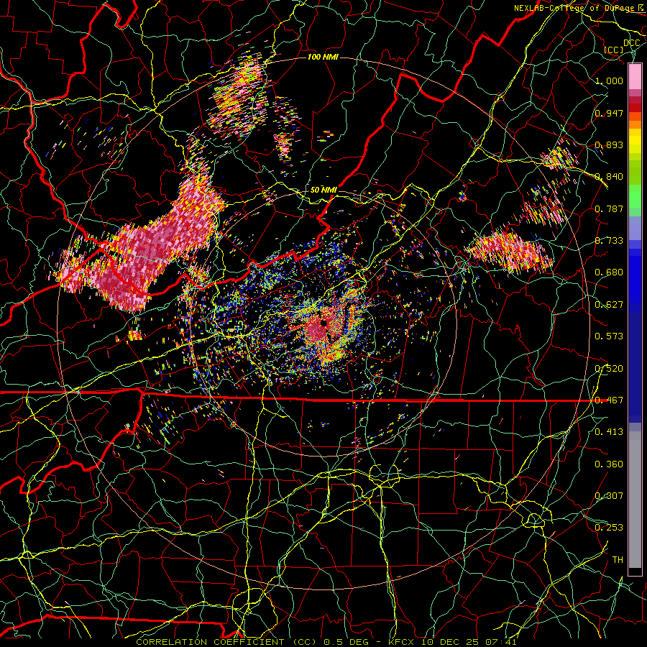Click the "[CC]" units label

coord(613,50)
